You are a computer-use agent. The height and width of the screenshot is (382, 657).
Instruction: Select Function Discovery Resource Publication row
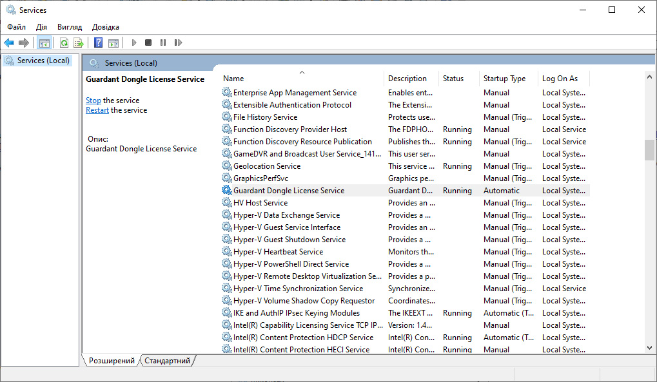point(405,142)
